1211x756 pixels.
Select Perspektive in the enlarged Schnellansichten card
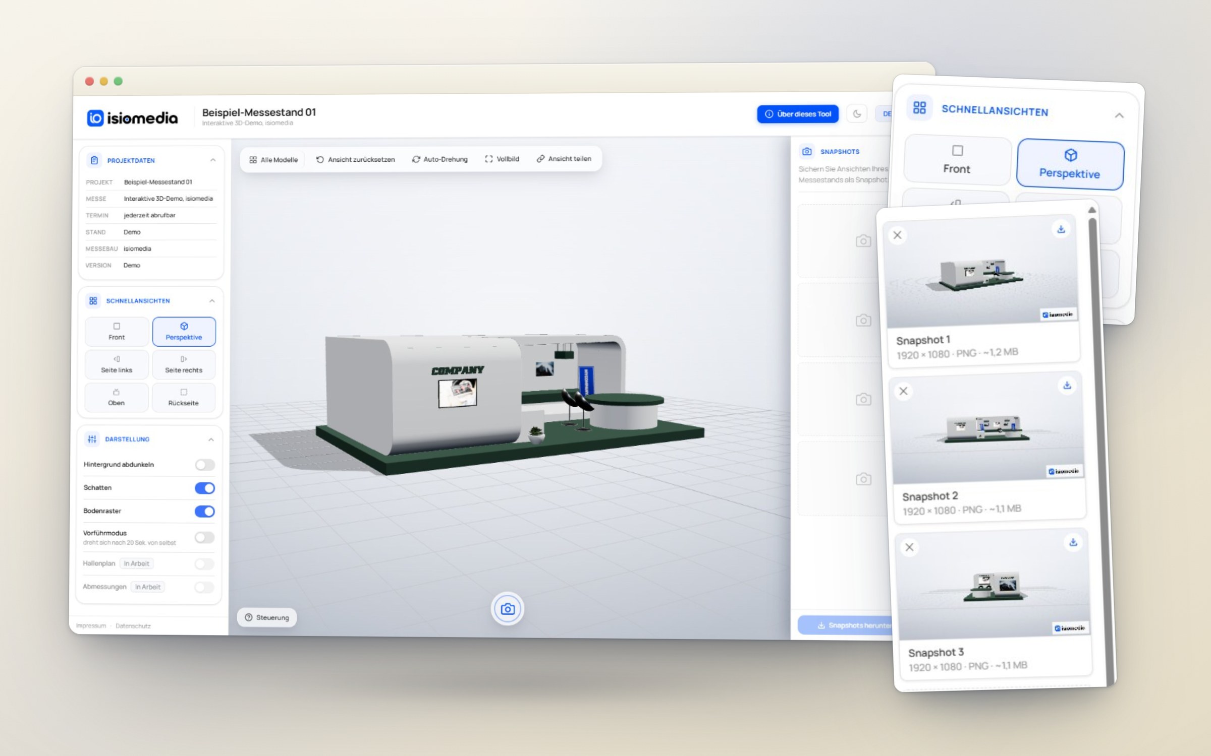coord(1070,164)
